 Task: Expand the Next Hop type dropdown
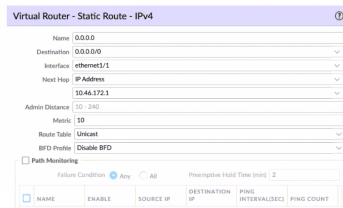tap(337, 79)
